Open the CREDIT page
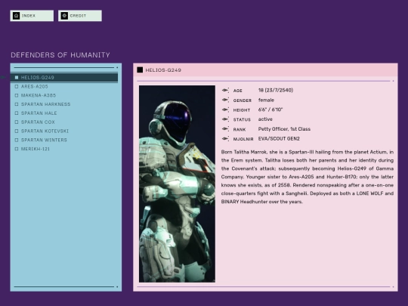Screen dimensions: 408x306 coord(80,16)
